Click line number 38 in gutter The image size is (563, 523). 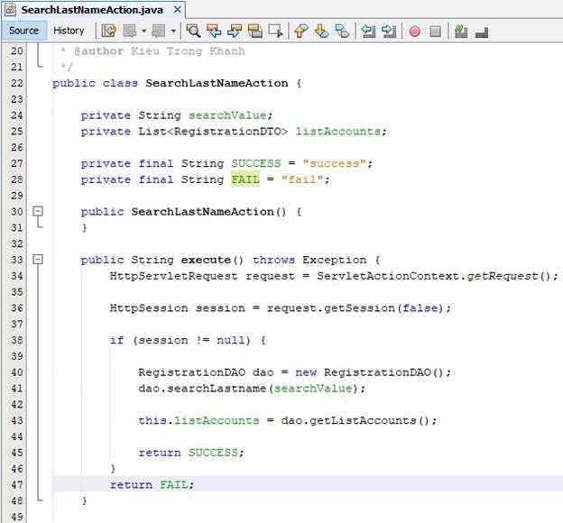[x=17, y=340]
